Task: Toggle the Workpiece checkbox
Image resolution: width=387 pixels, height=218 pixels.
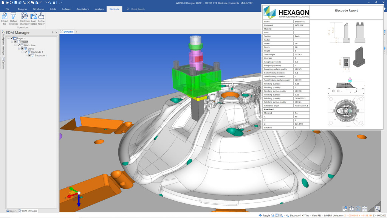Action: [18, 45]
